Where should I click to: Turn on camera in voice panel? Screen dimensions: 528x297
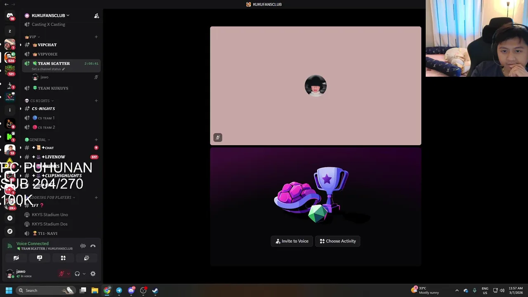[16, 258]
